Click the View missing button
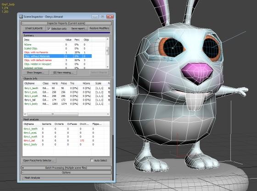The height and width of the screenshot is (191, 257). pos(63,73)
